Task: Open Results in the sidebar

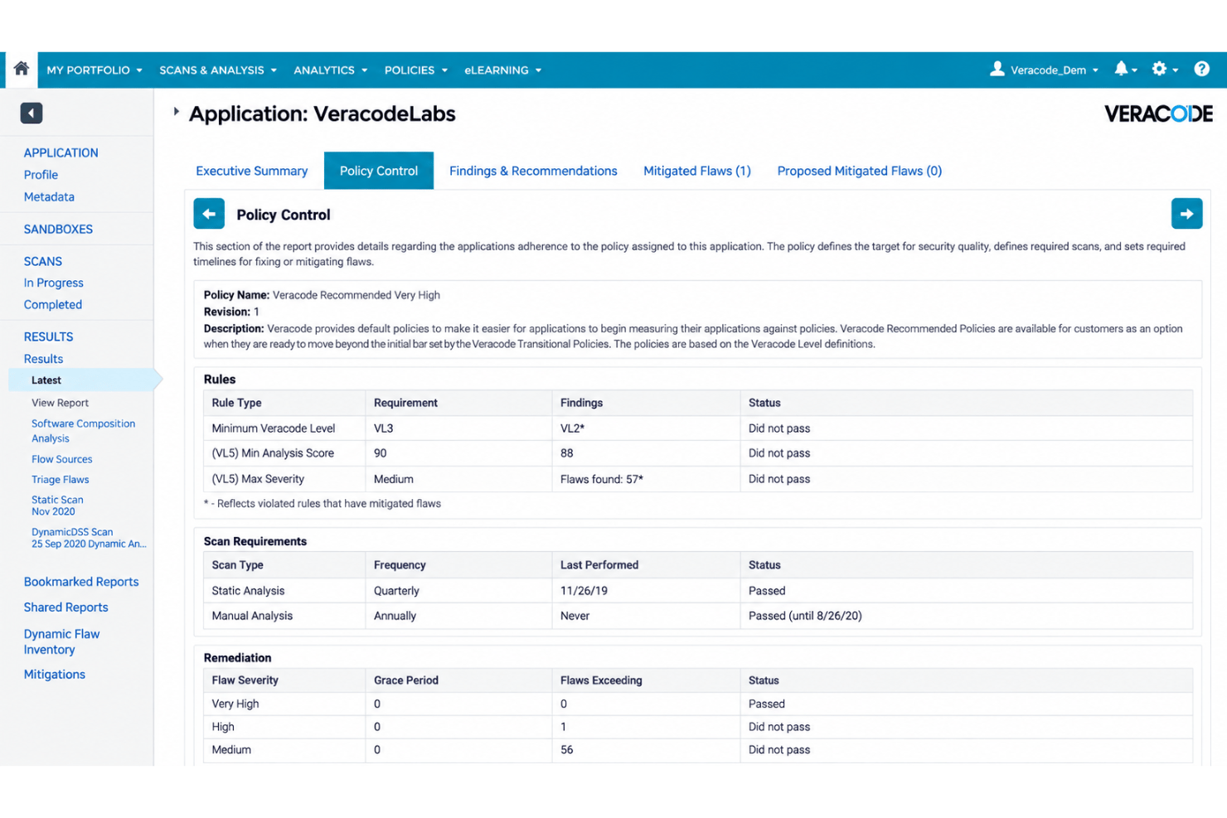Action: (43, 359)
